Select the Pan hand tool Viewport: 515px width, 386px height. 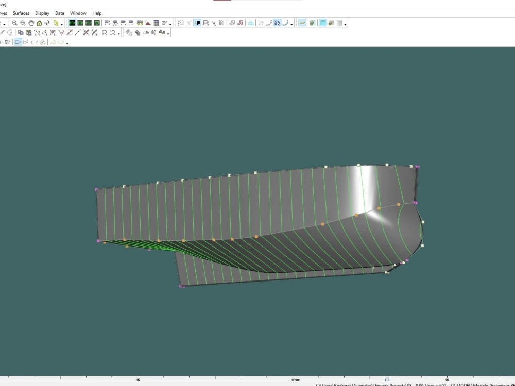click(x=31, y=23)
